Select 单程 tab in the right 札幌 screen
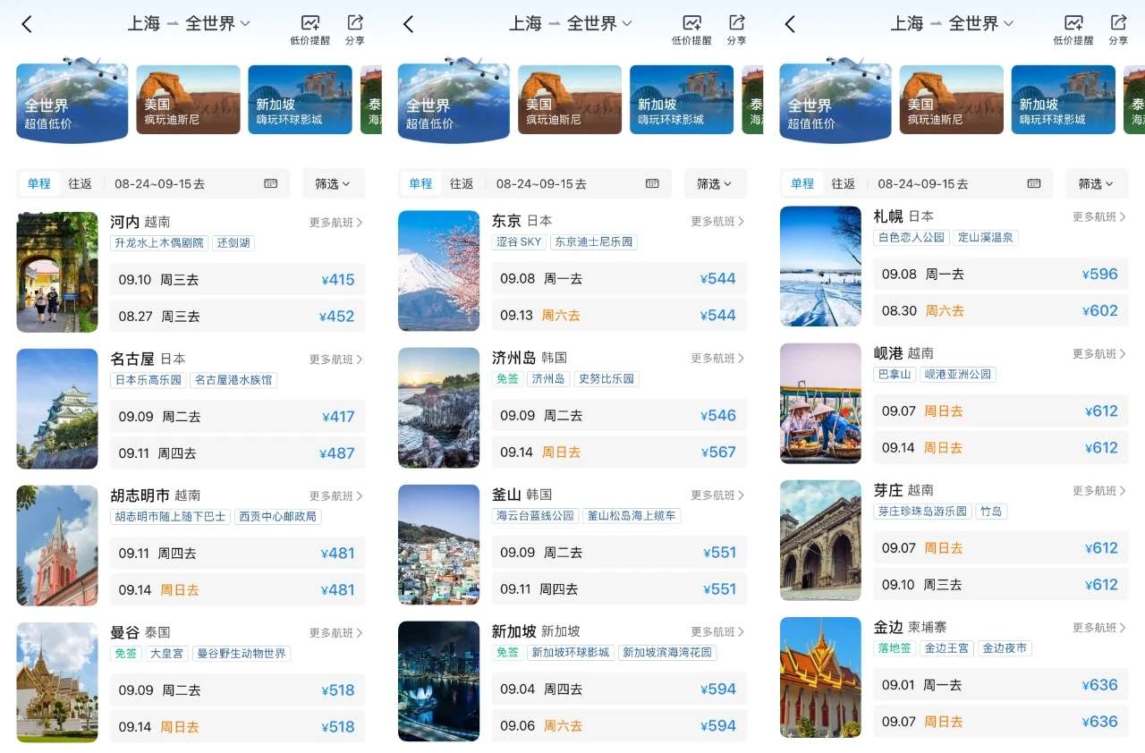 (x=802, y=183)
